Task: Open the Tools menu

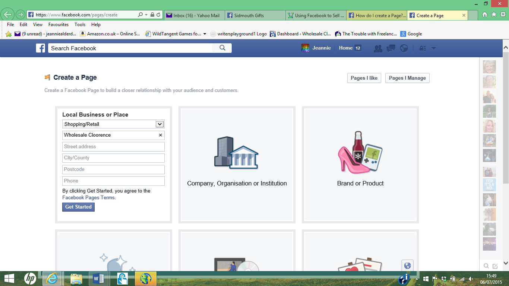Action: [x=80, y=25]
